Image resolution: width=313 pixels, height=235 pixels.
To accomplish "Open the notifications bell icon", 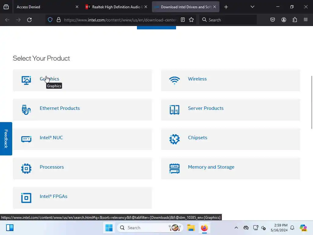I will [292, 228].
